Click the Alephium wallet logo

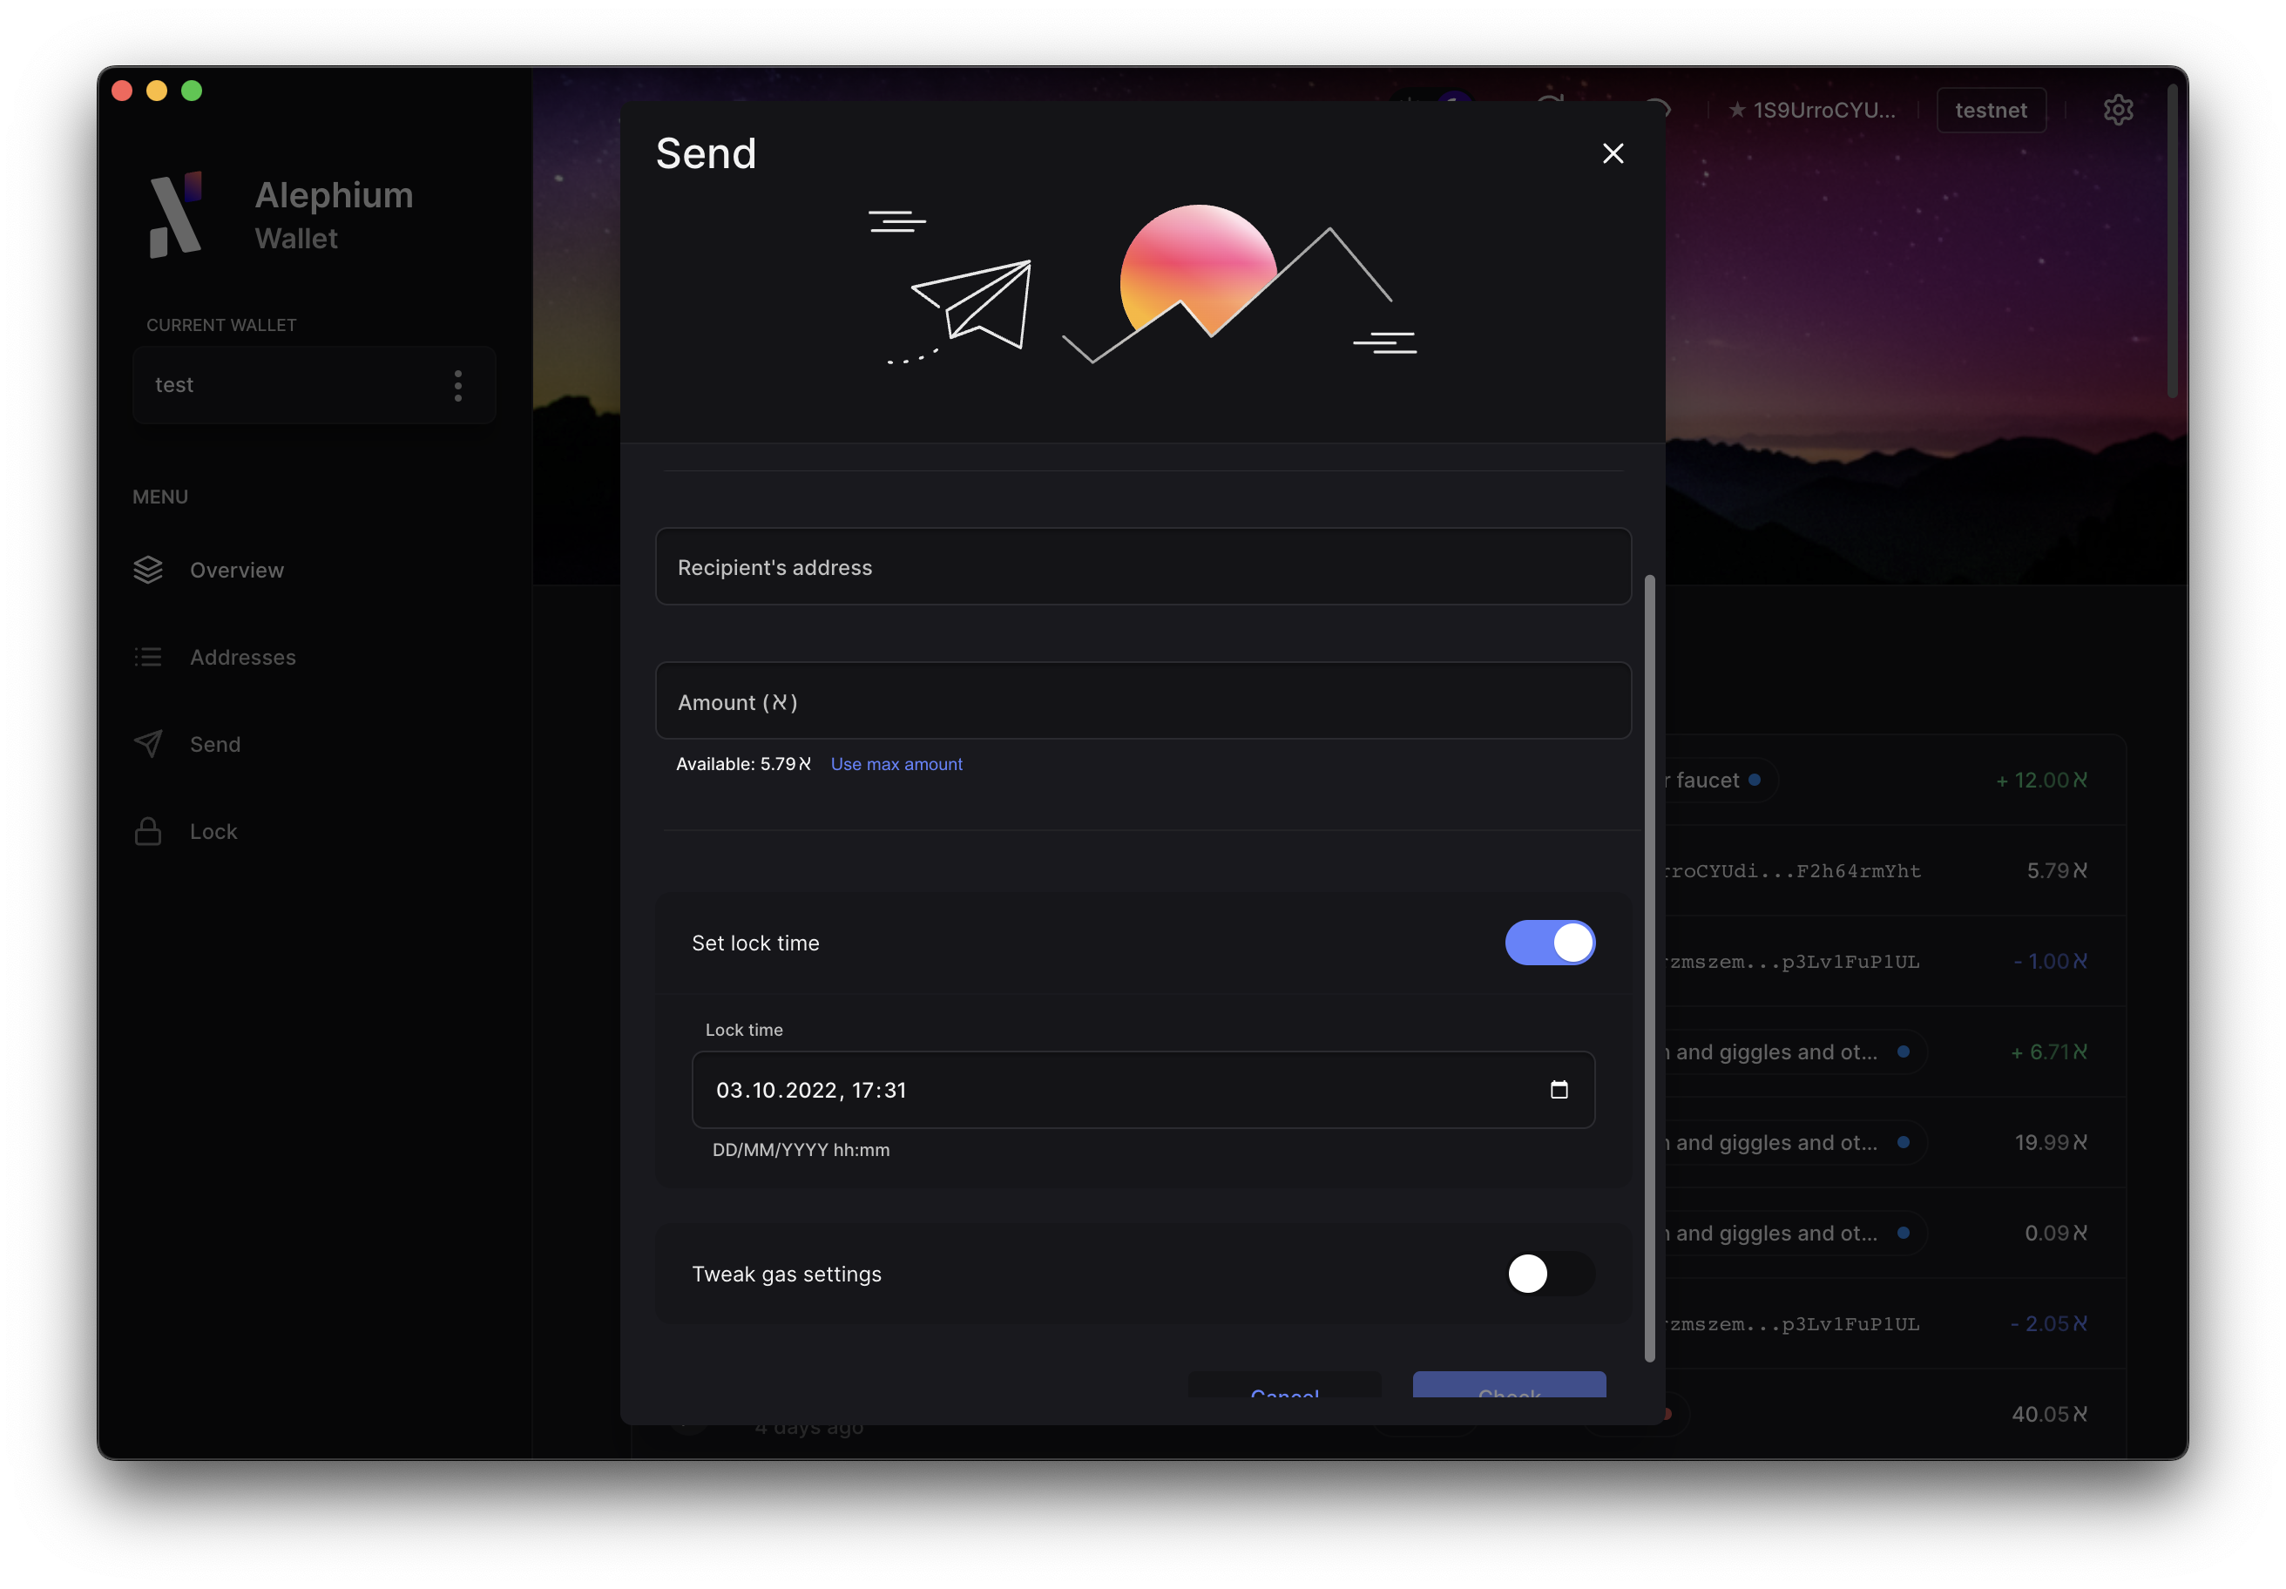(177, 214)
